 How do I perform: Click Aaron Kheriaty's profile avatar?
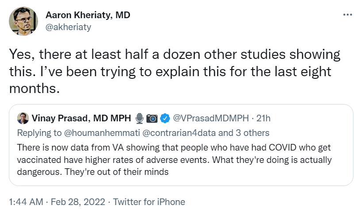(x=23, y=21)
